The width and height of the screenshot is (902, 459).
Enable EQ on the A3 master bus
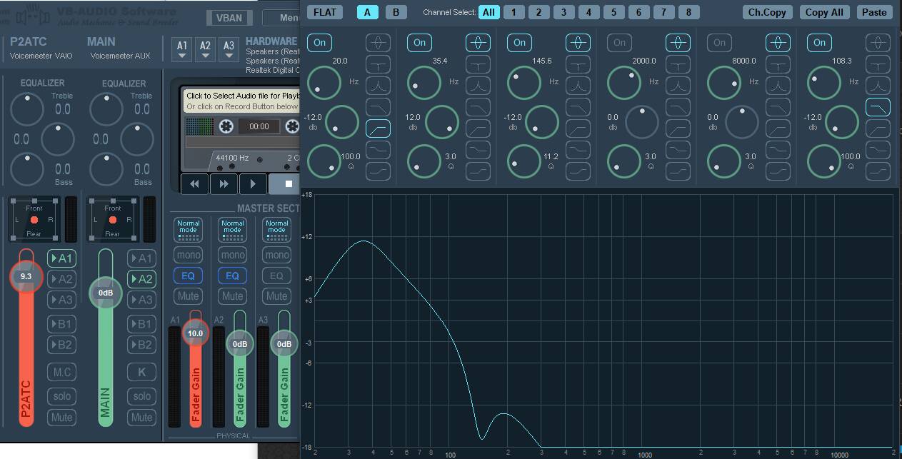276,276
